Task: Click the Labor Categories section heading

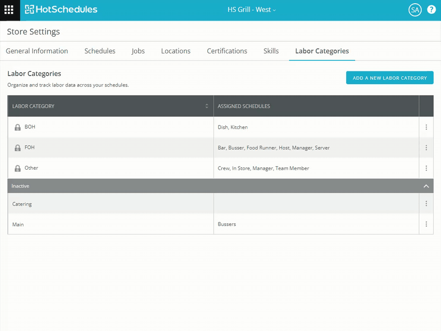Action: point(34,74)
